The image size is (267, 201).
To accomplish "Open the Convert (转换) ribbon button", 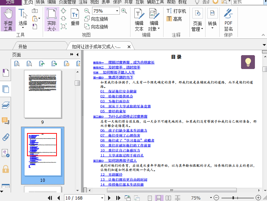I will tap(212, 19).
